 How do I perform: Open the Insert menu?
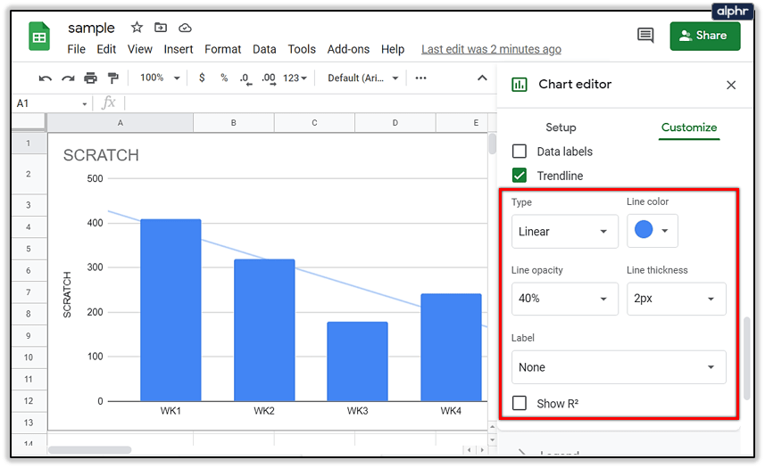178,49
